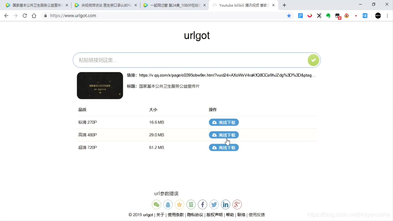Viewport: 393px width, 221px height.
Task: Open the blue translate extension icon
Action: coord(365,16)
